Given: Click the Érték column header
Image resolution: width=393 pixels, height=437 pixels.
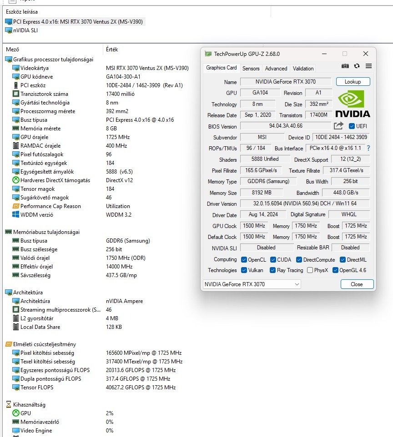Looking at the screenshot, I should click(112, 50).
